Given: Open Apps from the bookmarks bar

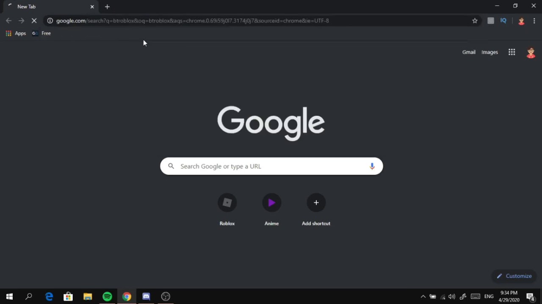Looking at the screenshot, I should click(16, 33).
